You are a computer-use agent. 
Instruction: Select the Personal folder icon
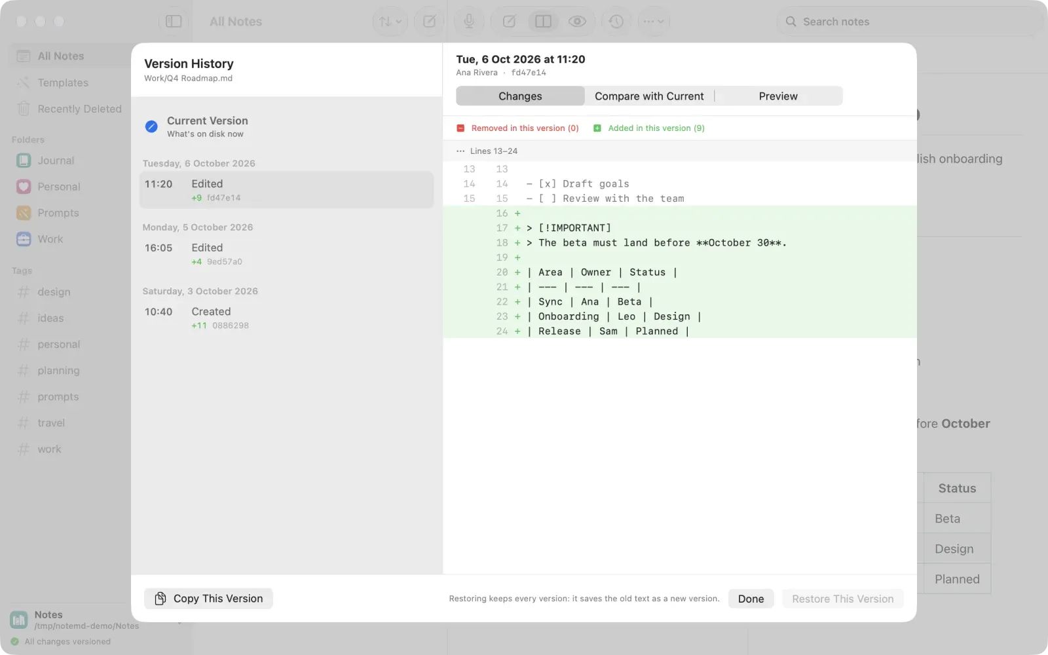pos(24,187)
